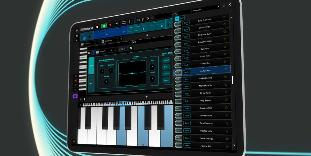Toggle the metronome icon

[130, 21]
